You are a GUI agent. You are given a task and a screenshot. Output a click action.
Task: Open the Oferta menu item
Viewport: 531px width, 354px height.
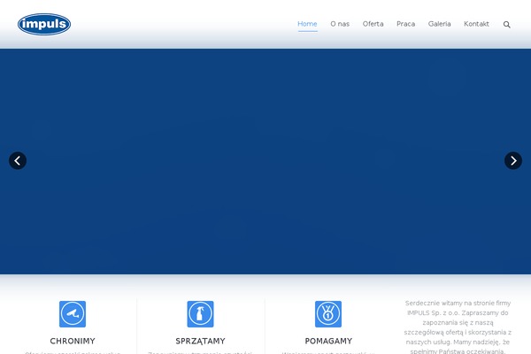click(373, 24)
